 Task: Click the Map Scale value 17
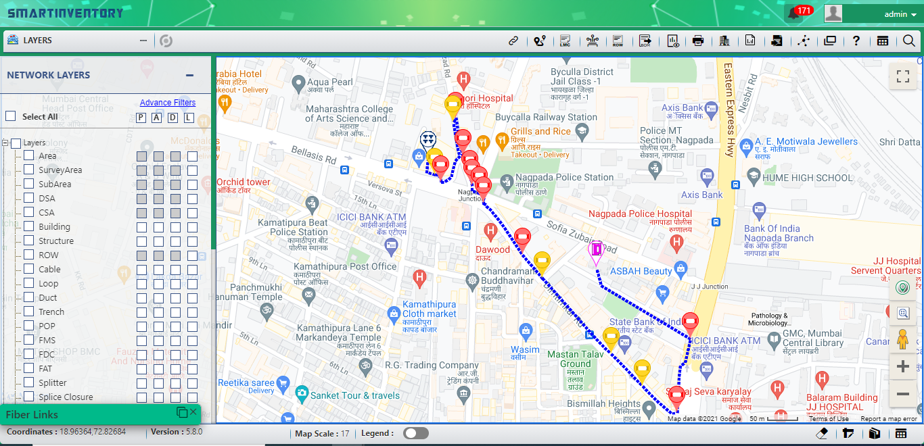click(345, 434)
